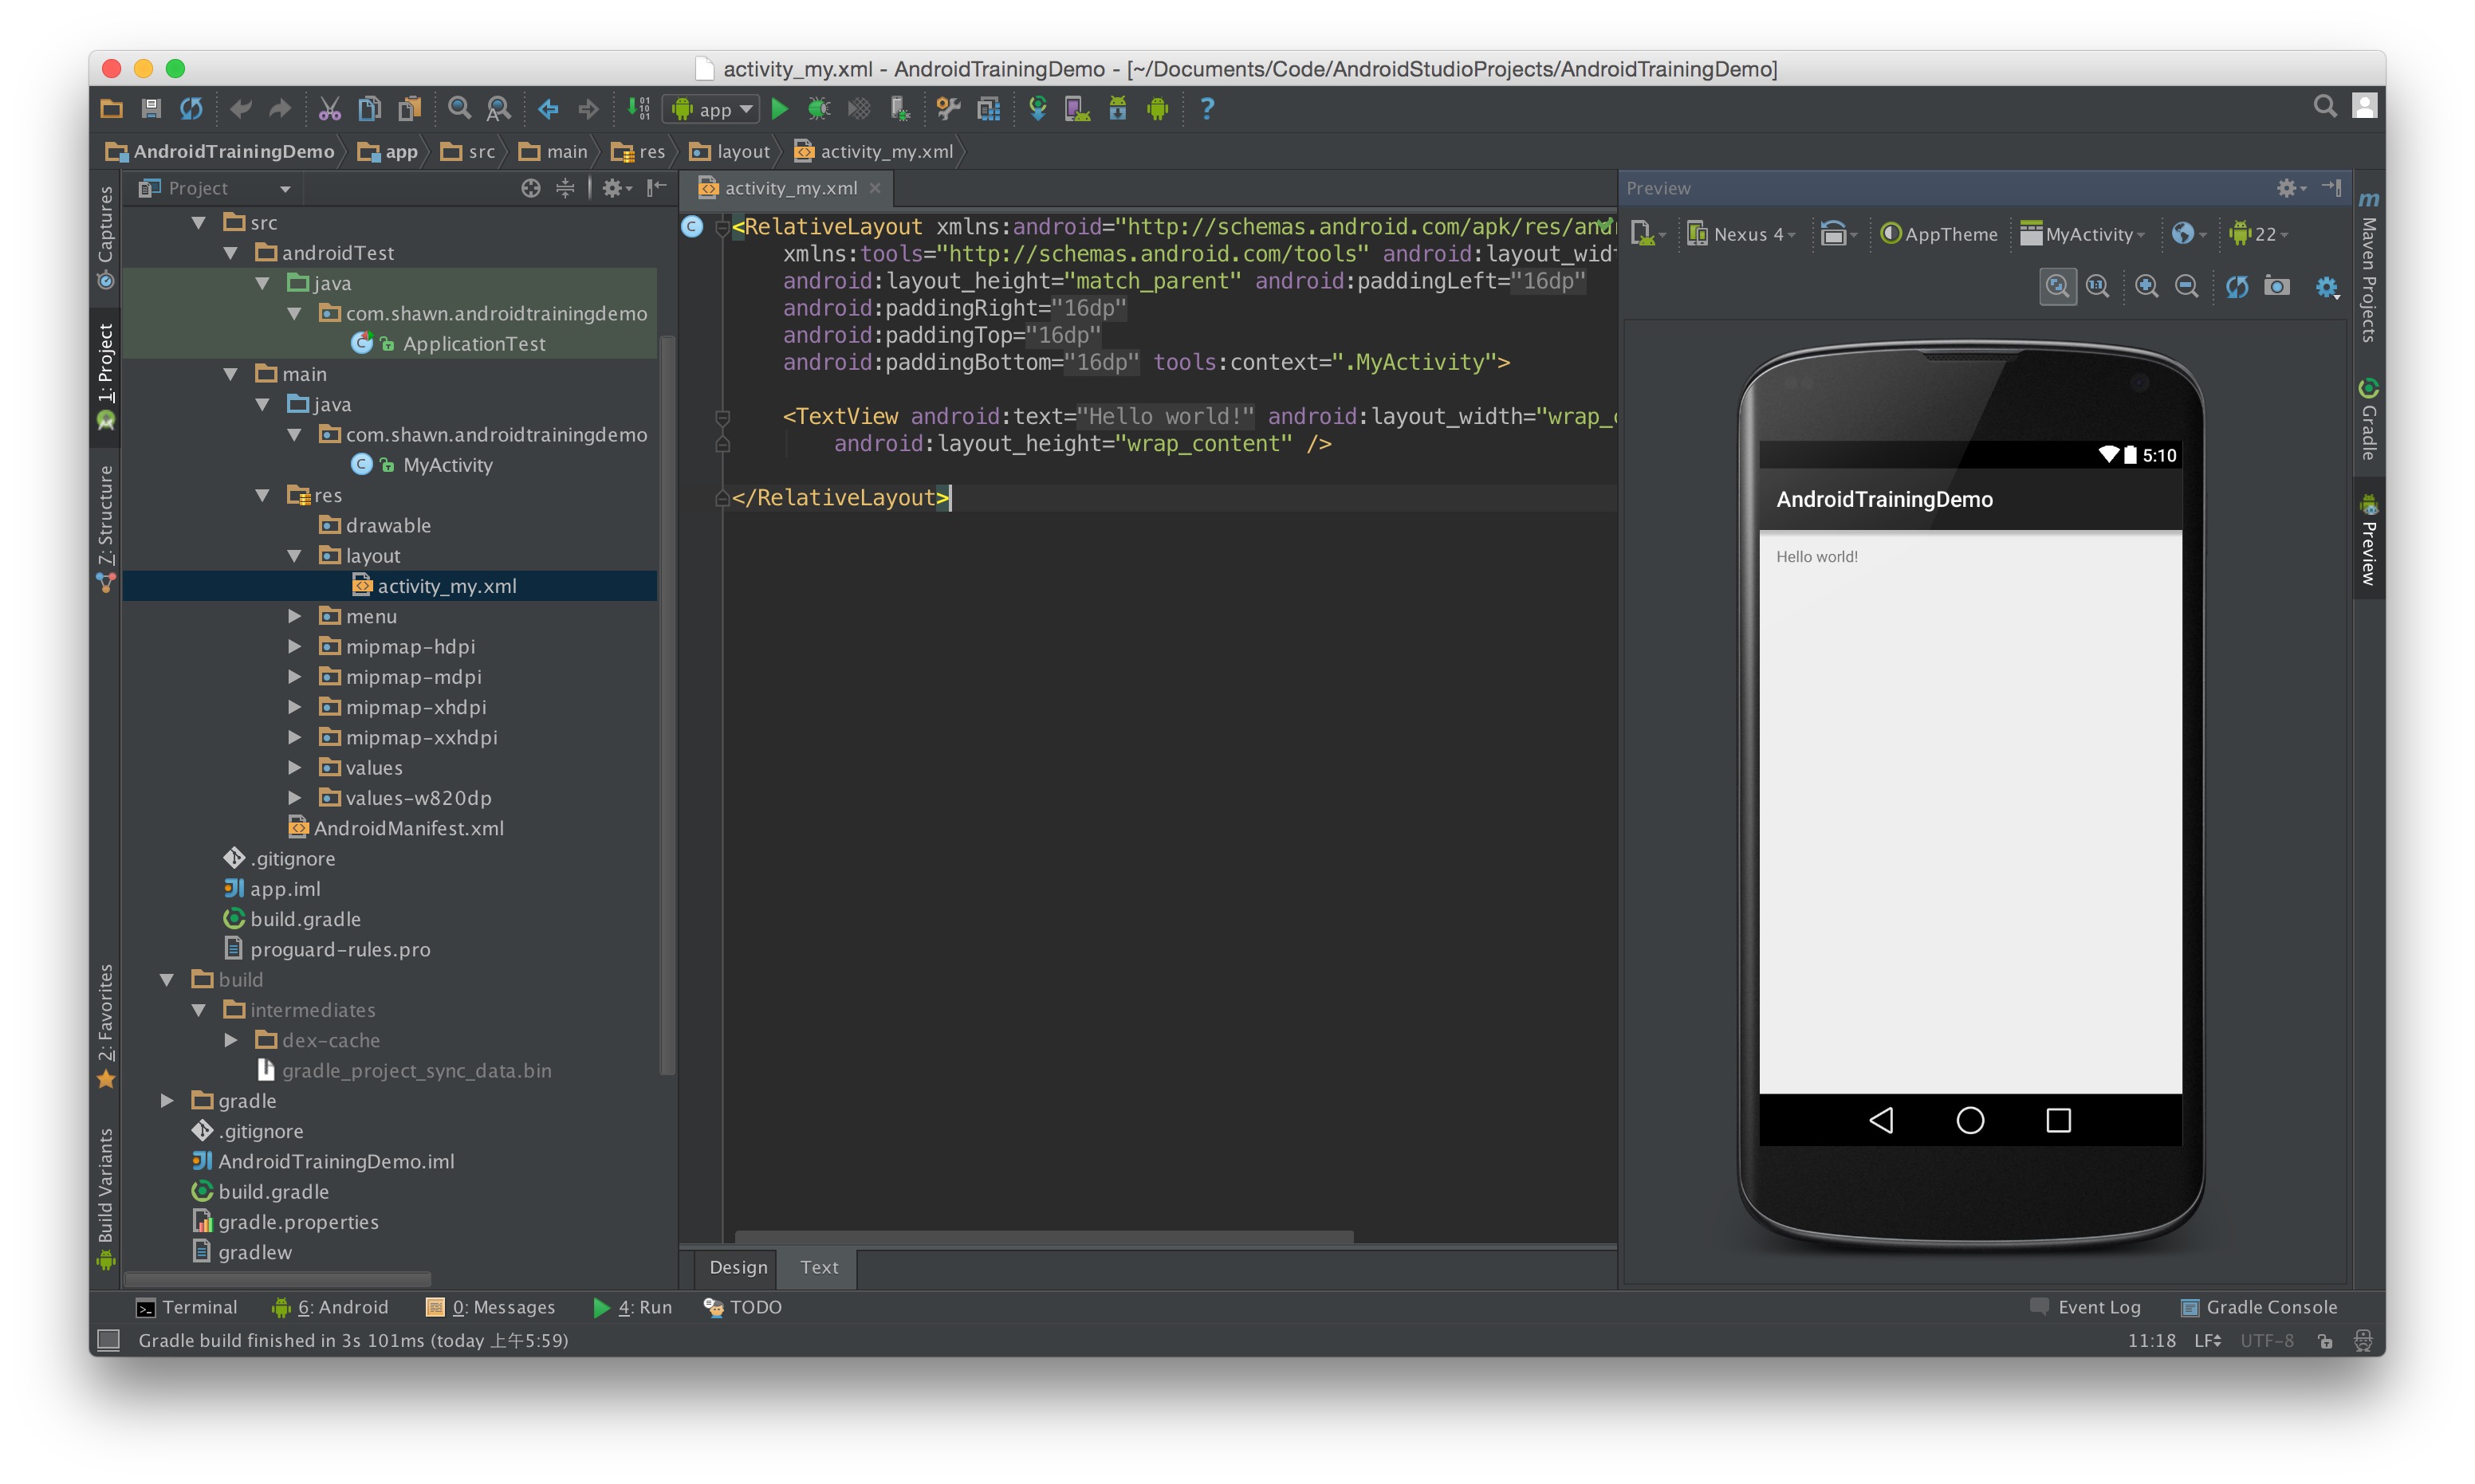
Task: Open the Nexus 4 device dropdown
Action: (1741, 234)
